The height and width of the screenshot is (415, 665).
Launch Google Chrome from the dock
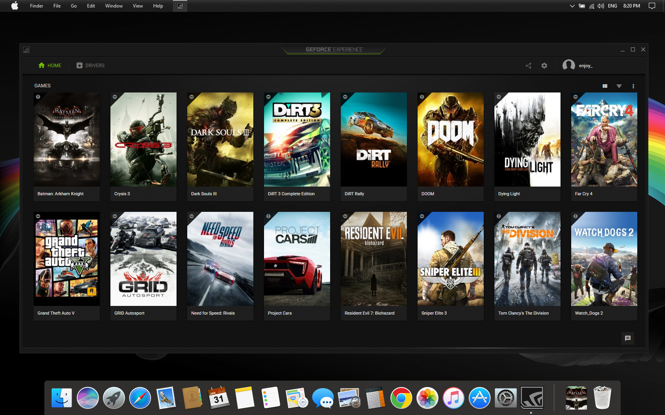pos(401,398)
